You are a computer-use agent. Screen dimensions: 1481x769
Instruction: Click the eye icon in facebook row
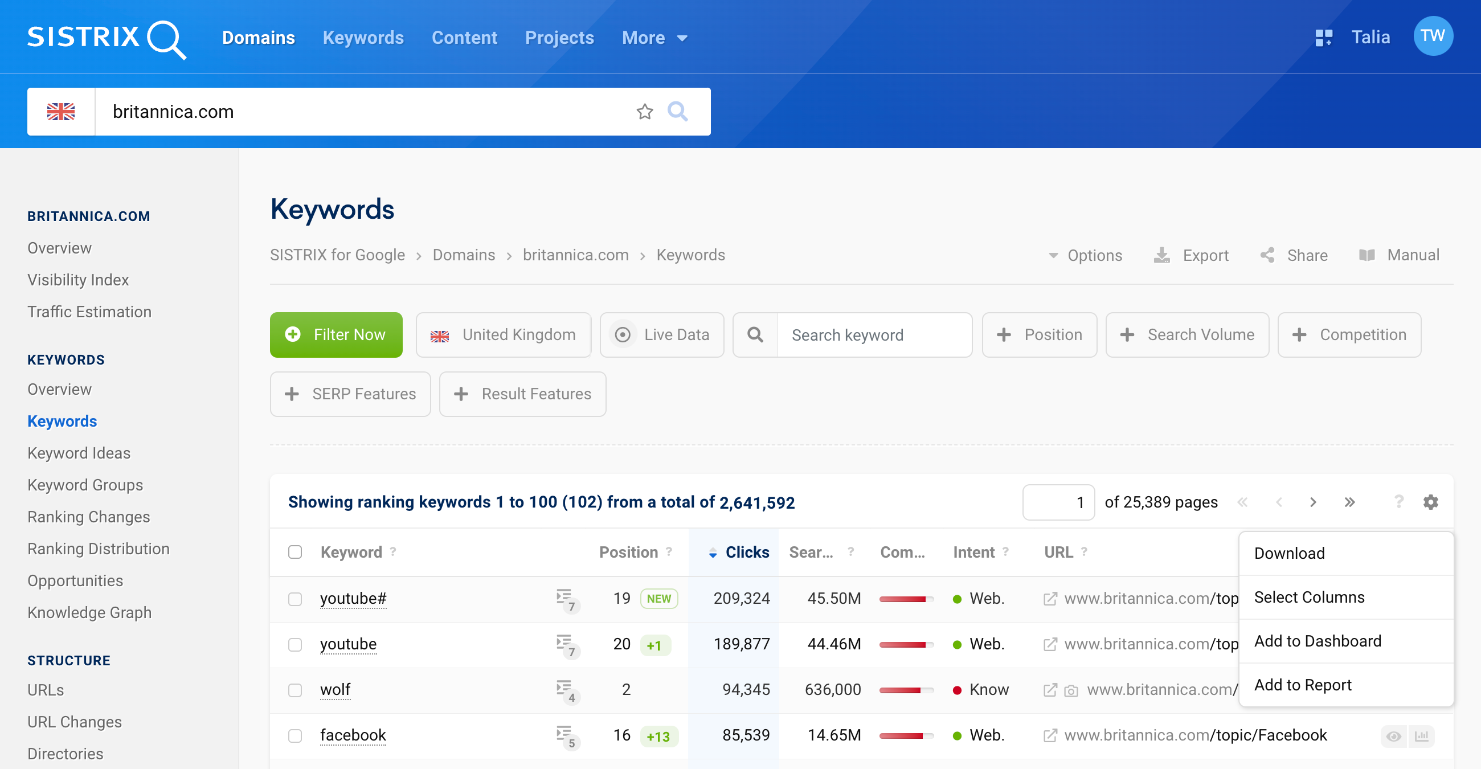click(1394, 736)
